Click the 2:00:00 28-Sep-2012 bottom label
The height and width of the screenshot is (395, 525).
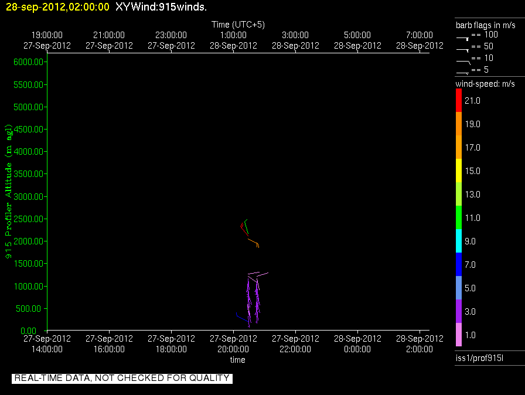420,344
